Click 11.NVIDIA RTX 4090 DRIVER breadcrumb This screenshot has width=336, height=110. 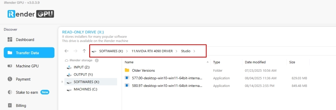tap(152, 51)
